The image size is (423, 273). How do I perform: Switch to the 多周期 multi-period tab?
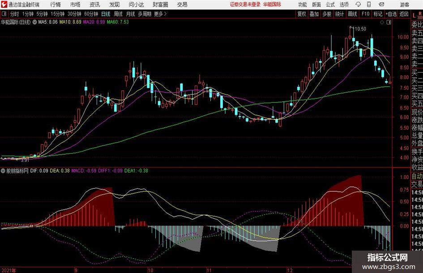tap(145, 14)
